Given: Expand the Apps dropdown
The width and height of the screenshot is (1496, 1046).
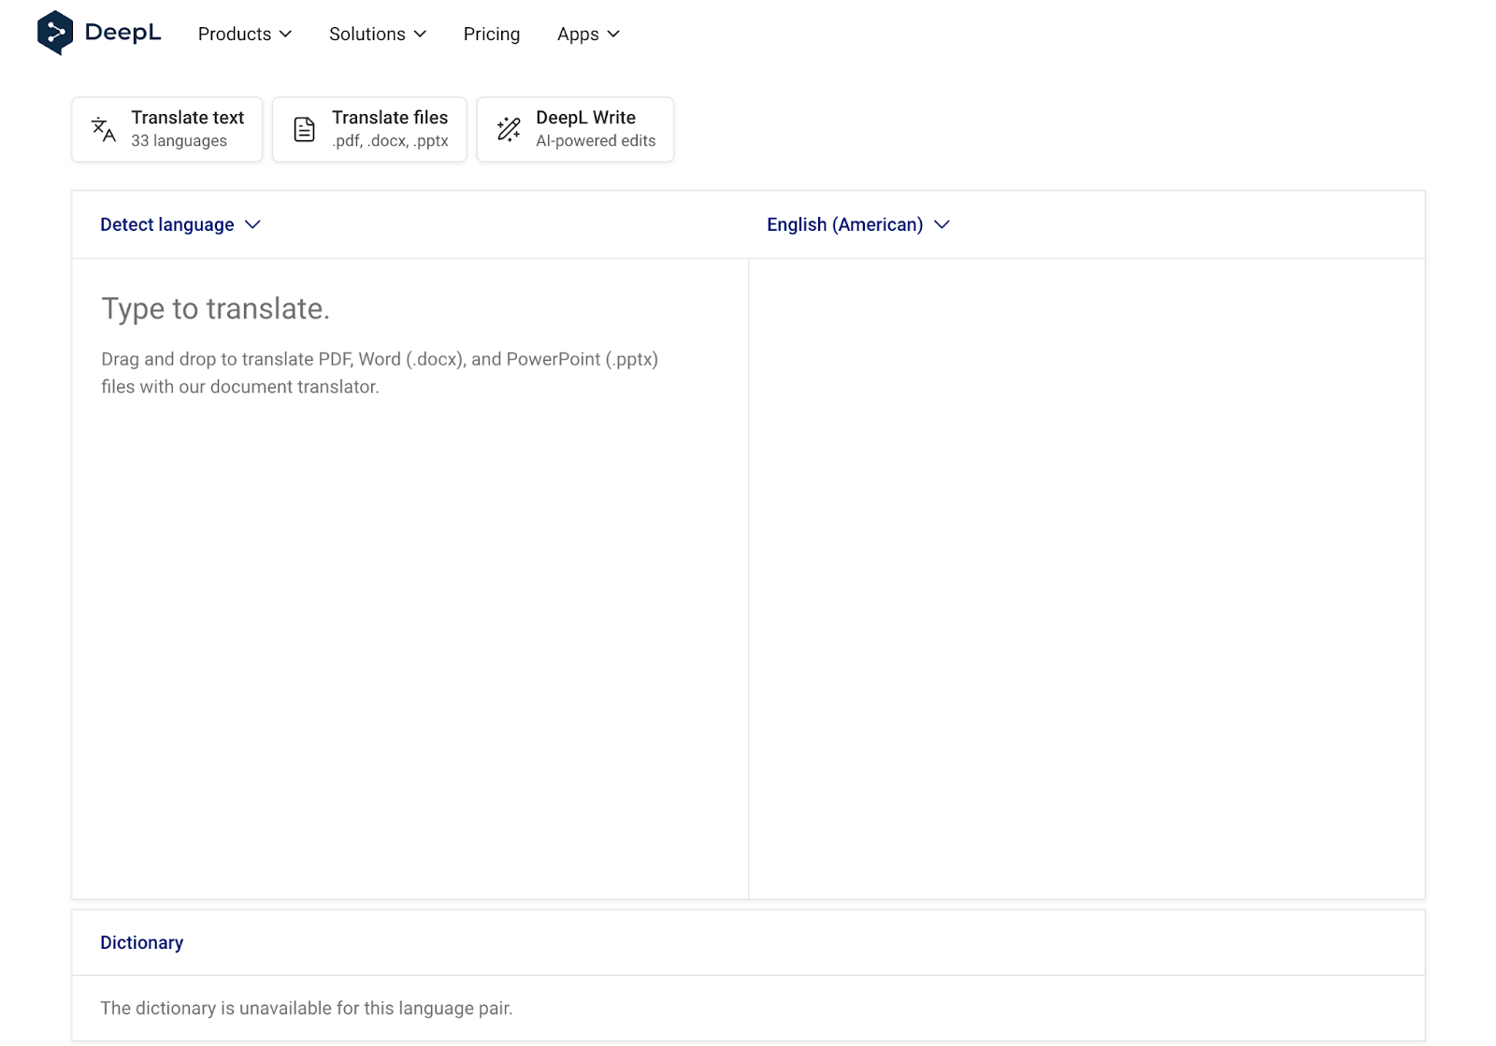Looking at the screenshot, I should [588, 34].
